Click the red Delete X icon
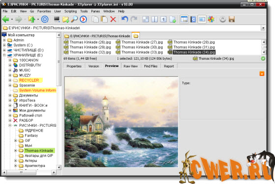This screenshot has height=184, width=275. click(x=113, y=19)
